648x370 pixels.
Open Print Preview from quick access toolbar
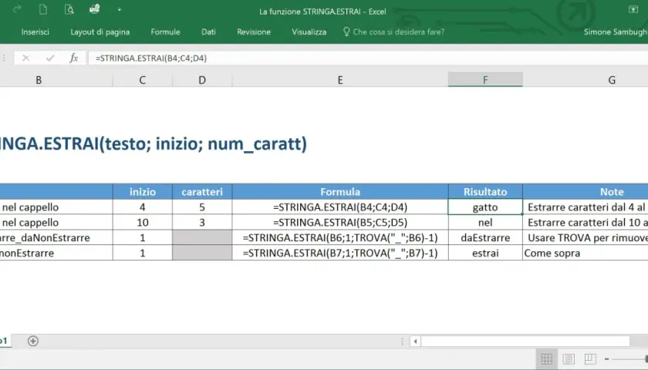[69, 9]
